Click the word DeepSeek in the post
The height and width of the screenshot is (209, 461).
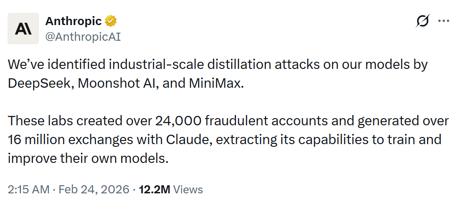[39, 84]
